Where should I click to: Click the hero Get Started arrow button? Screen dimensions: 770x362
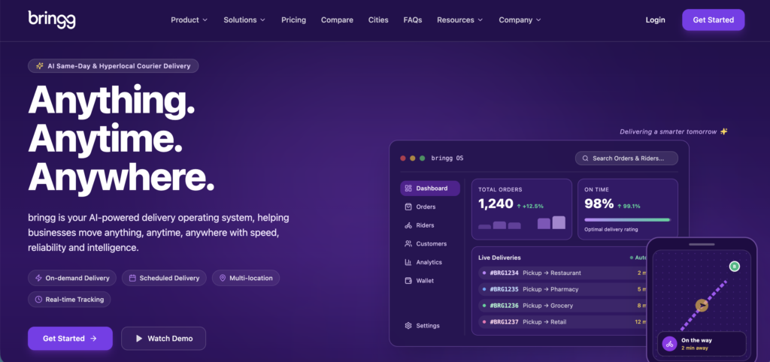tap(70, 339)
